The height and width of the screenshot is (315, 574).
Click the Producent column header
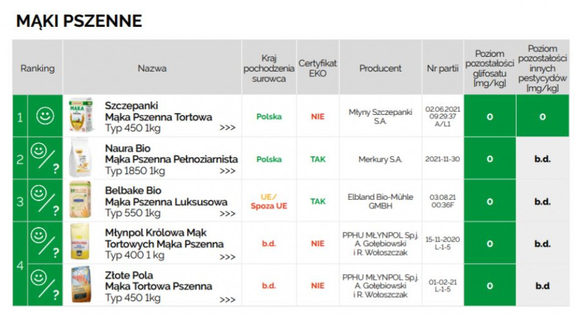click(380, 68)
